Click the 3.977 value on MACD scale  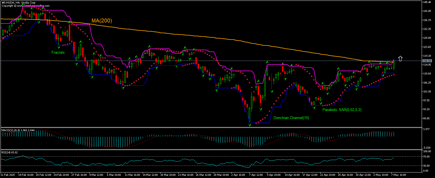point(427,129)
